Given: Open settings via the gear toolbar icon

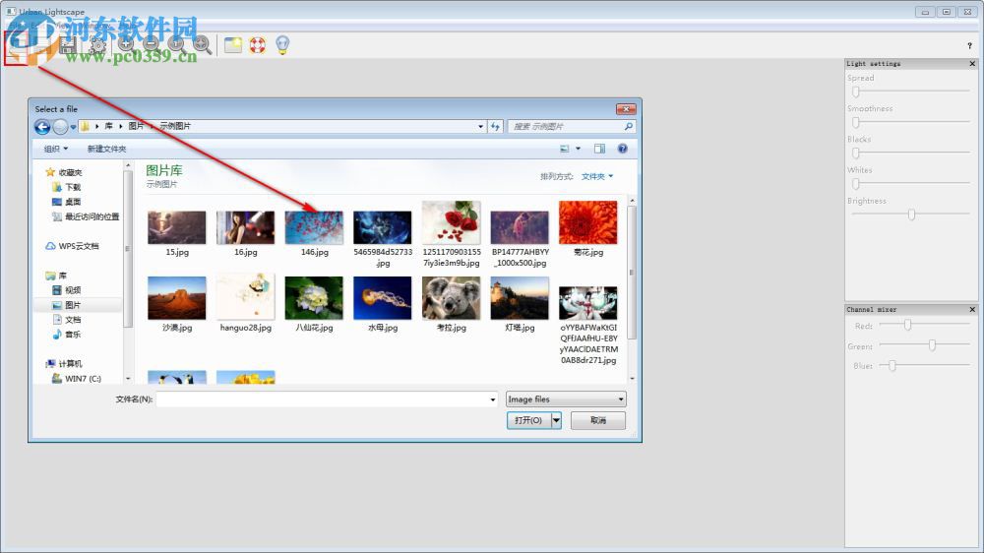Looking at the screenshot, I should tap(97, 45).
